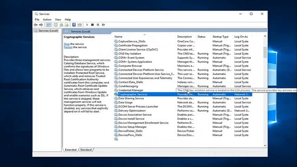Select DevicePicker_30a9c service

[183, 131]
